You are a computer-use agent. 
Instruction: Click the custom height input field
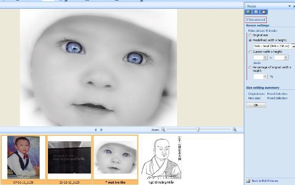tap(279, 58)
